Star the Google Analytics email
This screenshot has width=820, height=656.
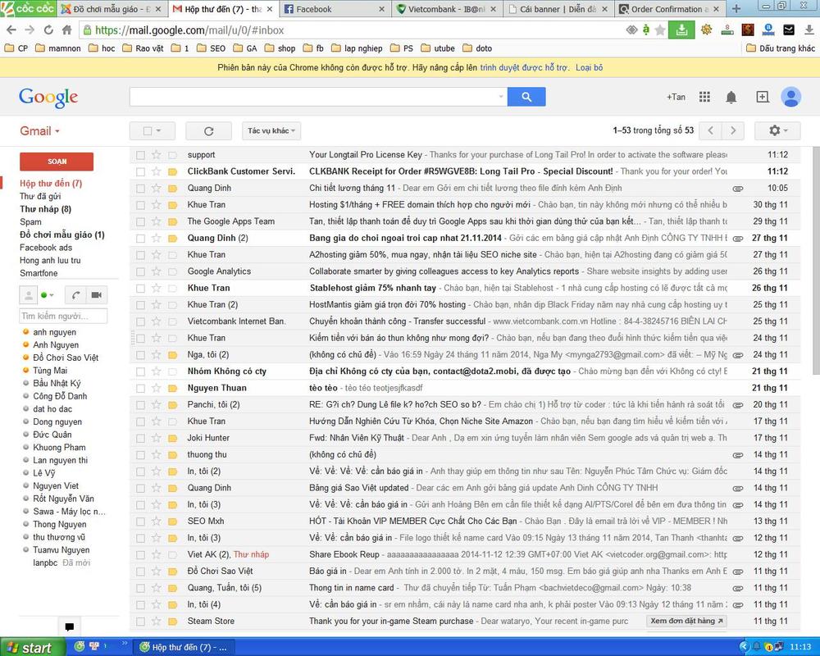coord(156,271)
